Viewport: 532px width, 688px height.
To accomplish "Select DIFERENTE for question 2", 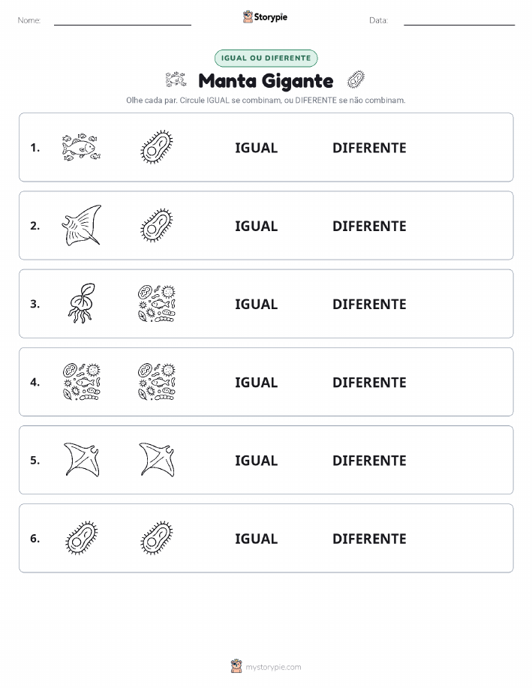I will tap(369, 226).
